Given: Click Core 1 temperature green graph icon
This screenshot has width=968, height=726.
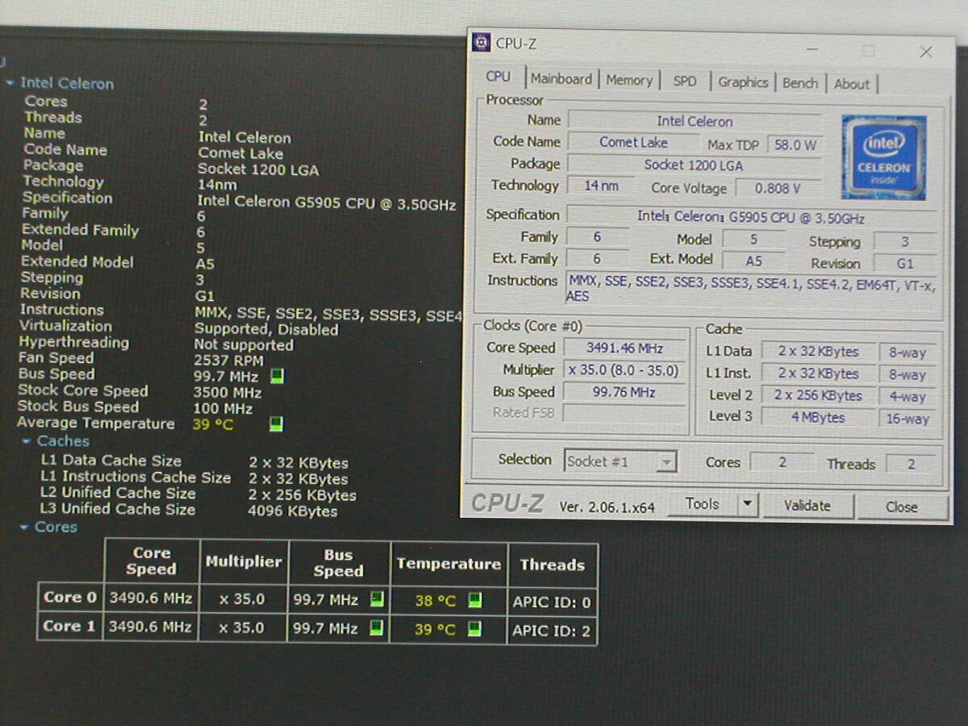Looking at the screenshot, I should coord(474,628).
